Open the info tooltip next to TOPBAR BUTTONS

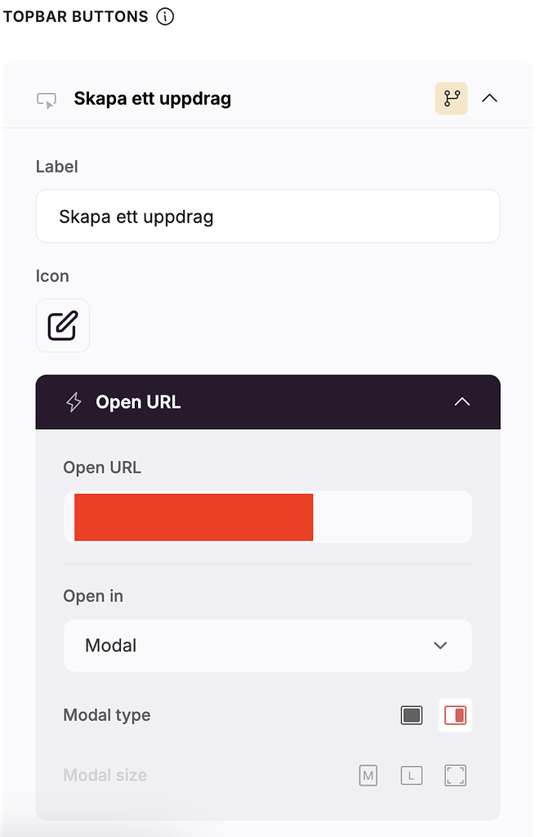[x=165, y=16]
